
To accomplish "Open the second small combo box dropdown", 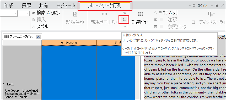I will point(28,13).
